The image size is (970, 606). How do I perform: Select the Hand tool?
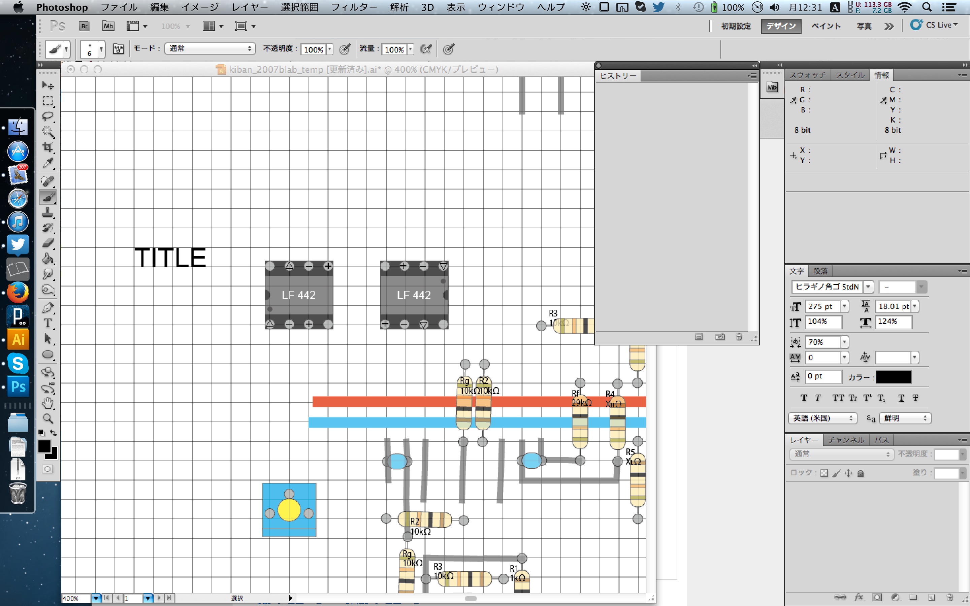pos(48,403)
